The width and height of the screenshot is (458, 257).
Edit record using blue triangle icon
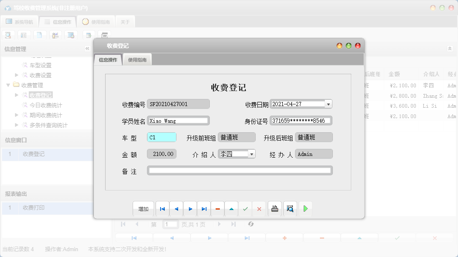pyautogui.click(x=232, y=209)
